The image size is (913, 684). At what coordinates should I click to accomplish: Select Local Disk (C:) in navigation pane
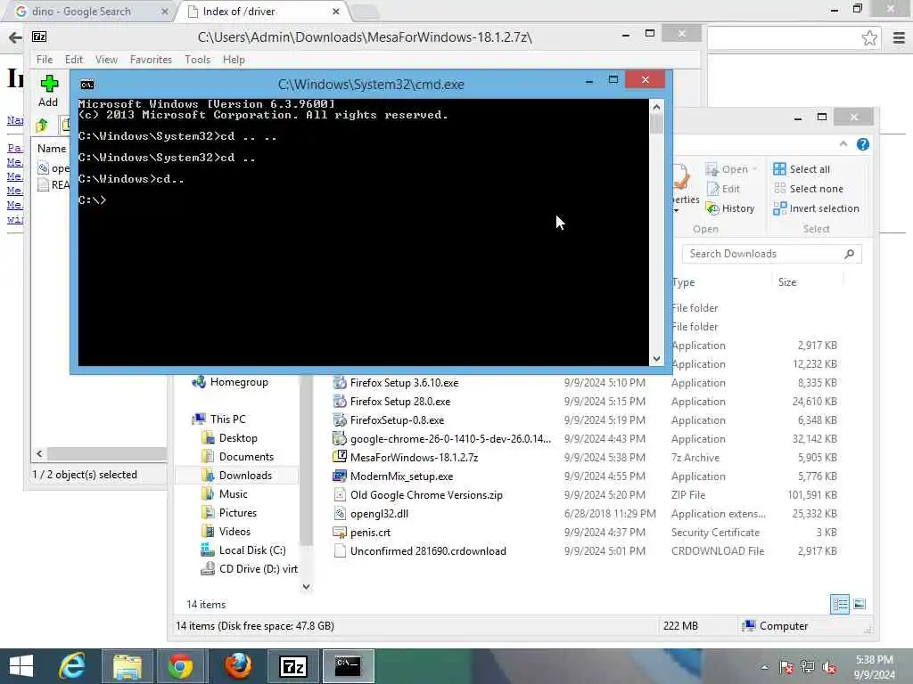tap(243, 550)
